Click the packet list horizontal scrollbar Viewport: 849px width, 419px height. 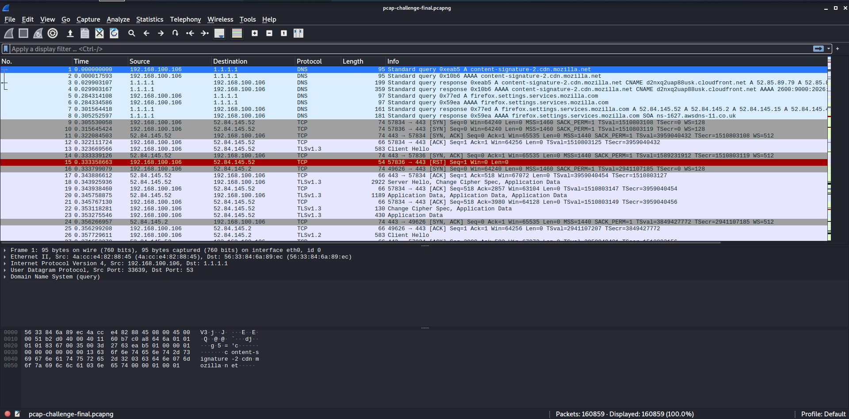[x=360, y=242]
